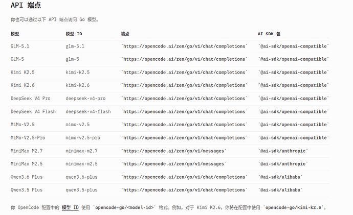Screen dimensions: 353x215
Task: Click the 'glm-5.1' model ID cell
Action: click(75, 46)
